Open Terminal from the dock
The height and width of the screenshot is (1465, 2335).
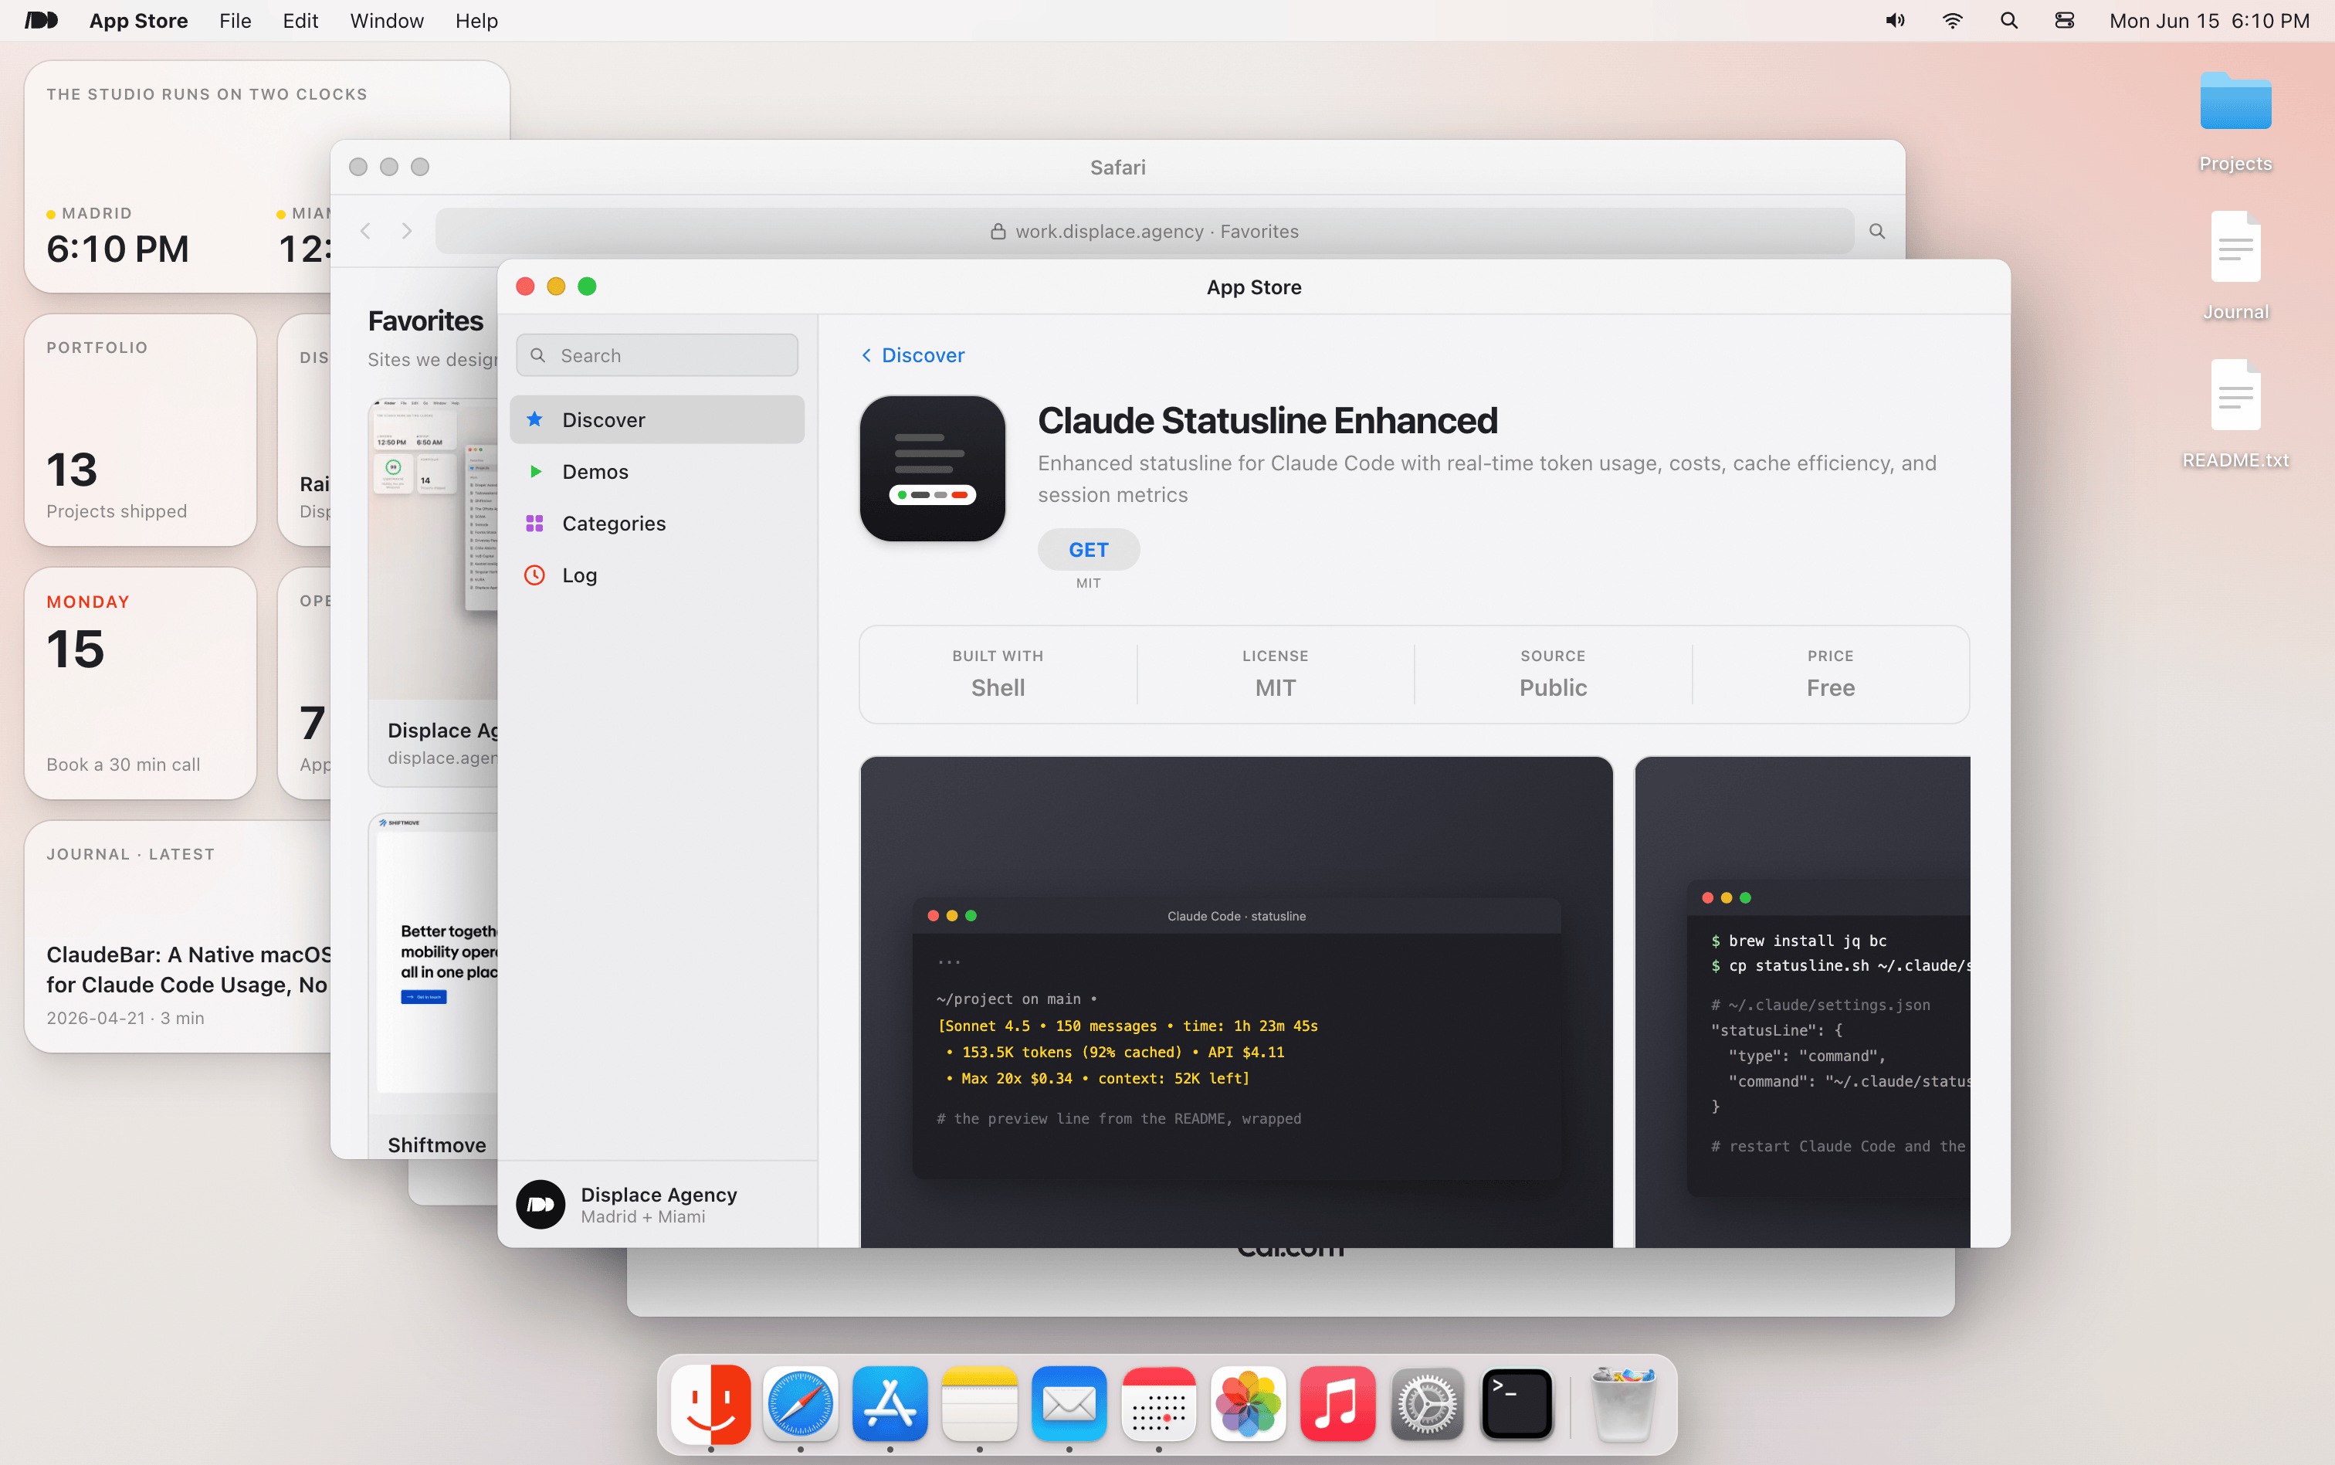point(1517,1403)
